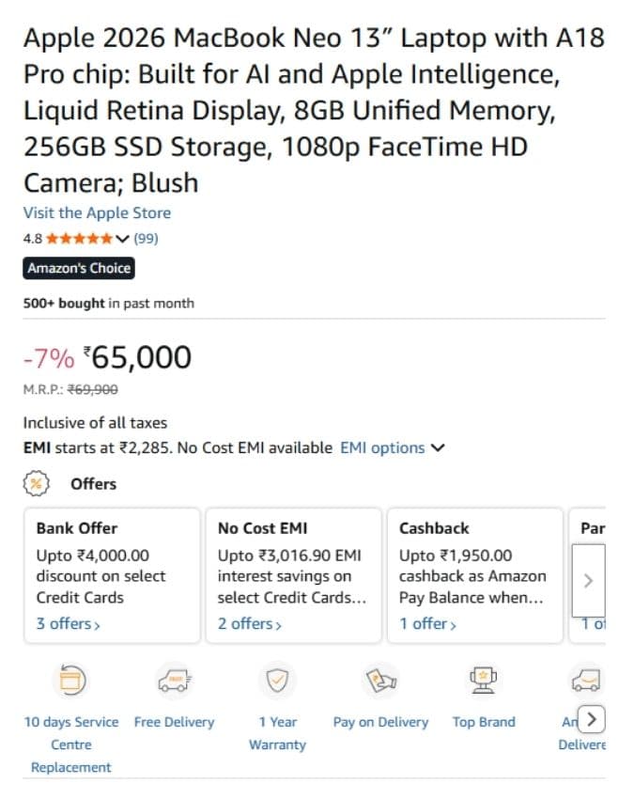Advance the service icons carousel arrow
The image size is (634, 799).
point(591,719)
